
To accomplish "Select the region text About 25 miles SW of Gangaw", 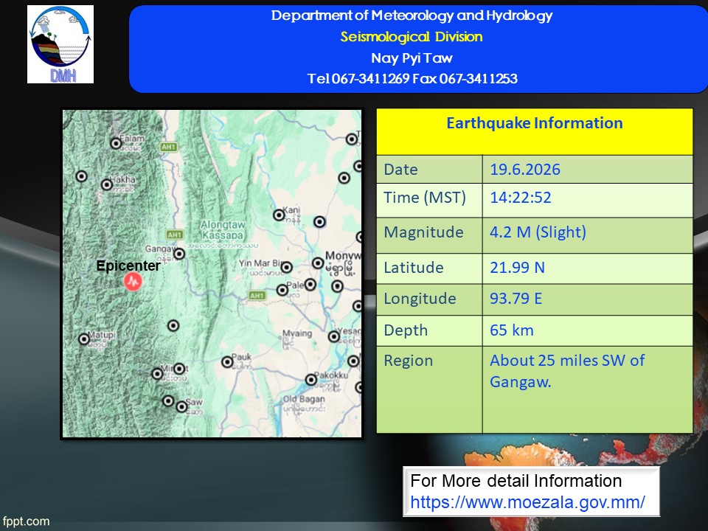I will (568, 371).
